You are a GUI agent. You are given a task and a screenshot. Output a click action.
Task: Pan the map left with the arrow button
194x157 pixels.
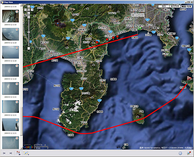(26, 10)
